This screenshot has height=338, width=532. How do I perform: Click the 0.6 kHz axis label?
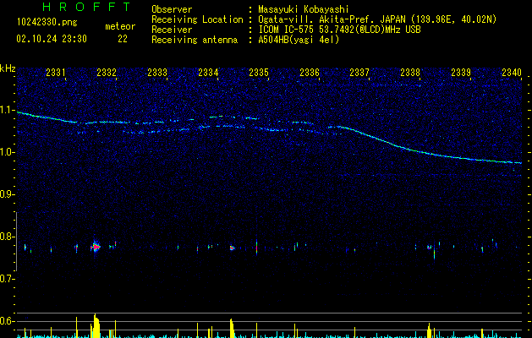7,321
